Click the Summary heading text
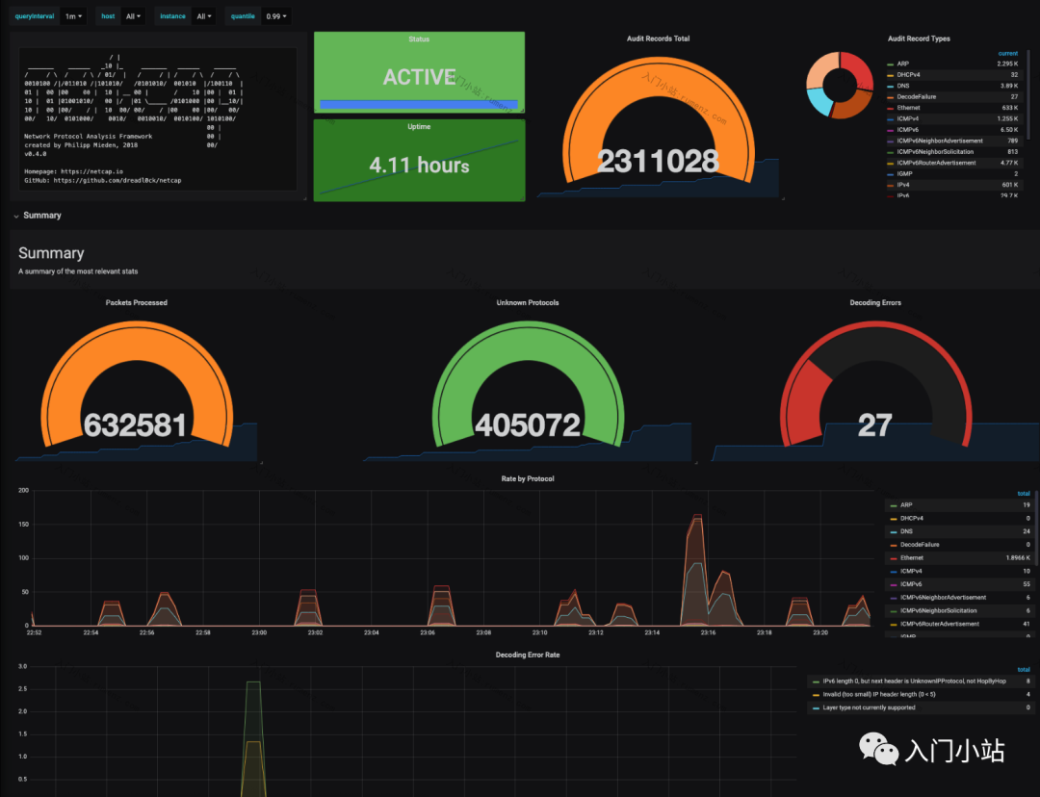Viewport: 1040px width, 797px height. (x=51, y=253)
